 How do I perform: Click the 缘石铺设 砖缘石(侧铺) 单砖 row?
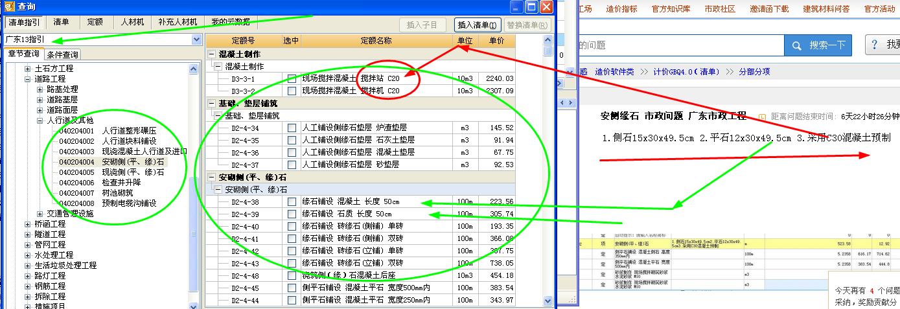[361, 227]
